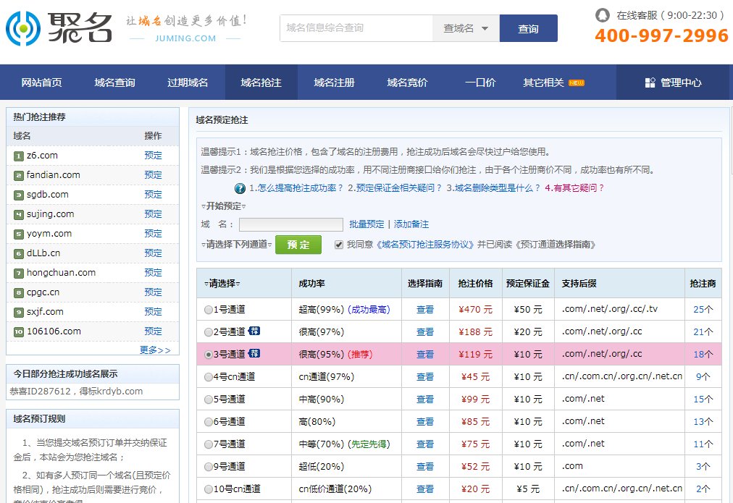Open the 域名竞价 menu item
Viewport: 733px width, 503px height.
[406, 82]
